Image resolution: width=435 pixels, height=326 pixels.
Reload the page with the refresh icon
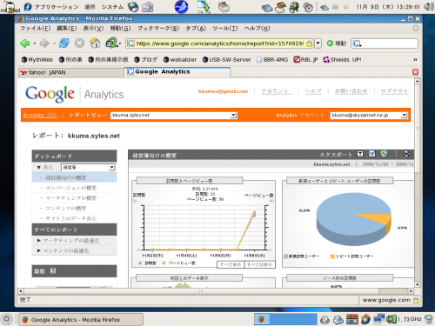click(64, 43)
